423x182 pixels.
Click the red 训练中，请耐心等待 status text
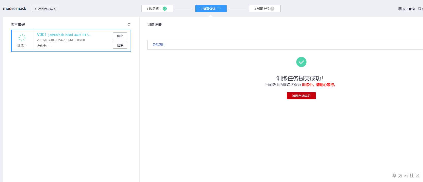pyautogui.click(x=319, y=85)
